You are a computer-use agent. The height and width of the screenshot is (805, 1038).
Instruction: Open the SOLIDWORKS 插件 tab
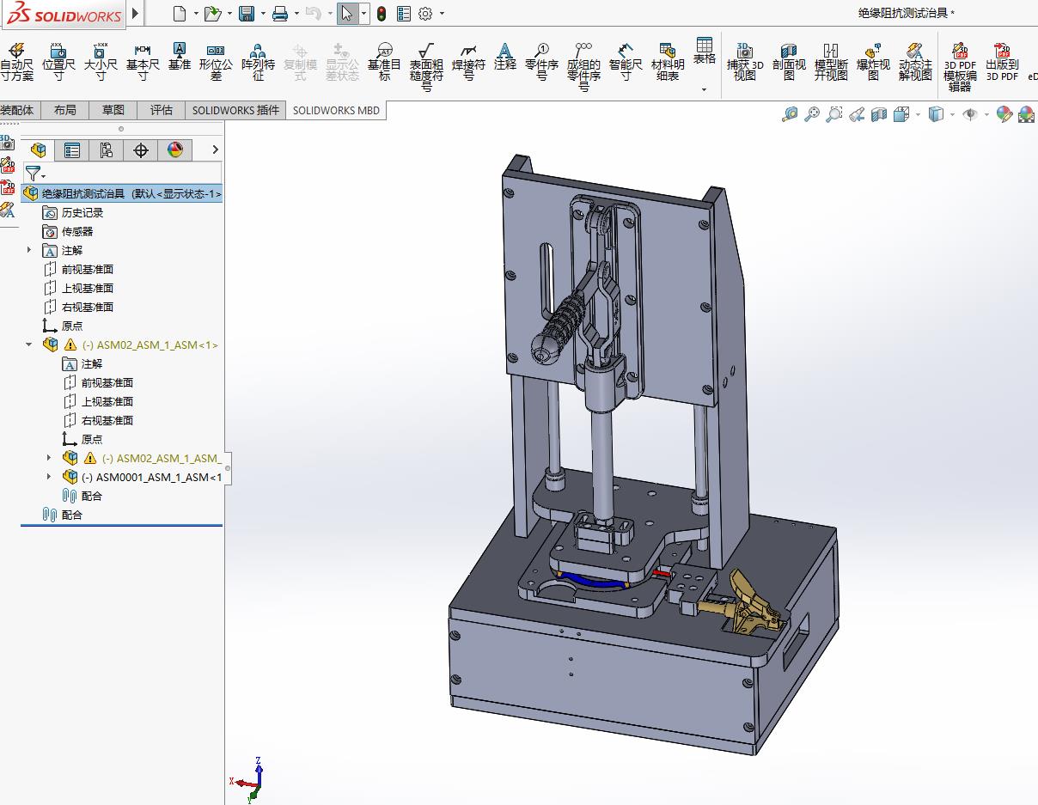235,109
